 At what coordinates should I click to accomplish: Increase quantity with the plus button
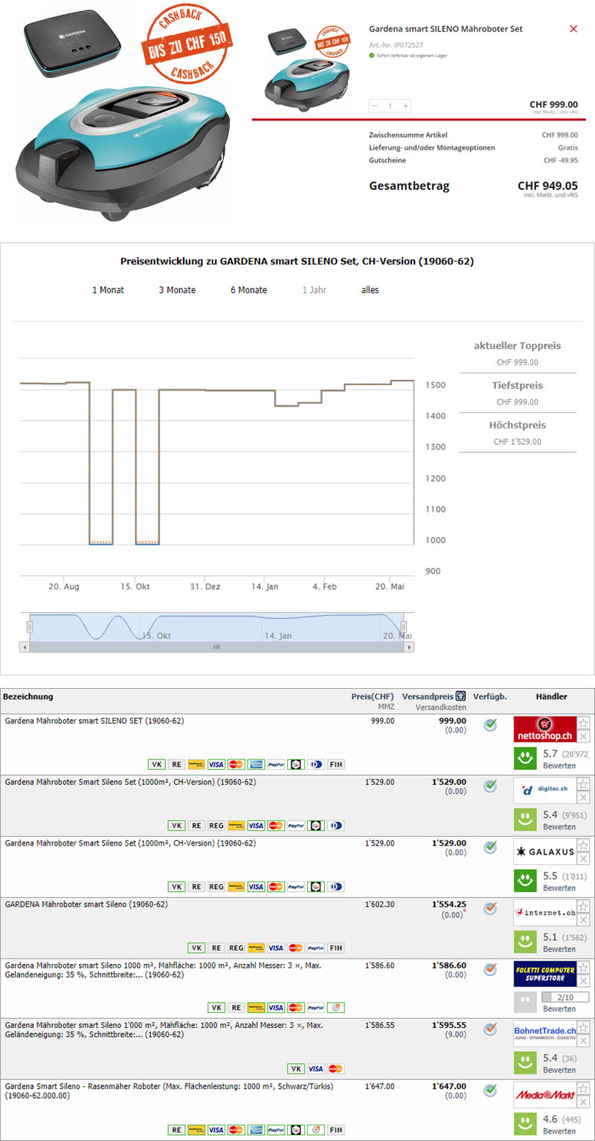[405, 106]
